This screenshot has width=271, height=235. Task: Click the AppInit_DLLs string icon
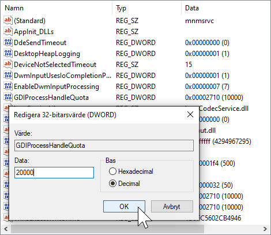(8, 31)
